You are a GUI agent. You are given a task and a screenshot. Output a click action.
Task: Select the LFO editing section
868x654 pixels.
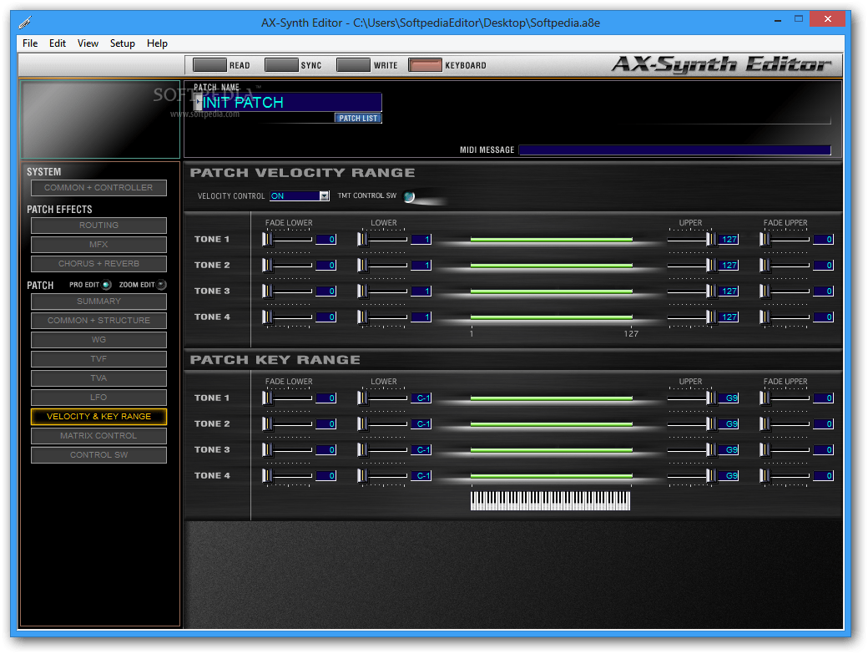pyautogui.click(x=98, y=397)
